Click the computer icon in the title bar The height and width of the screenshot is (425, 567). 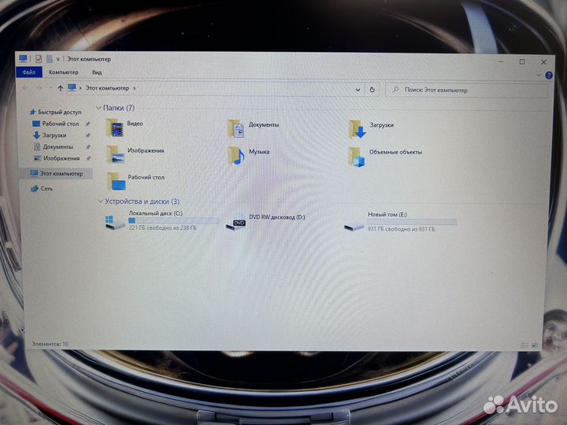pos(23,58)
